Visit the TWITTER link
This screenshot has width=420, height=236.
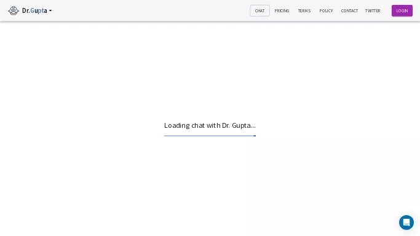pos(373,10)
